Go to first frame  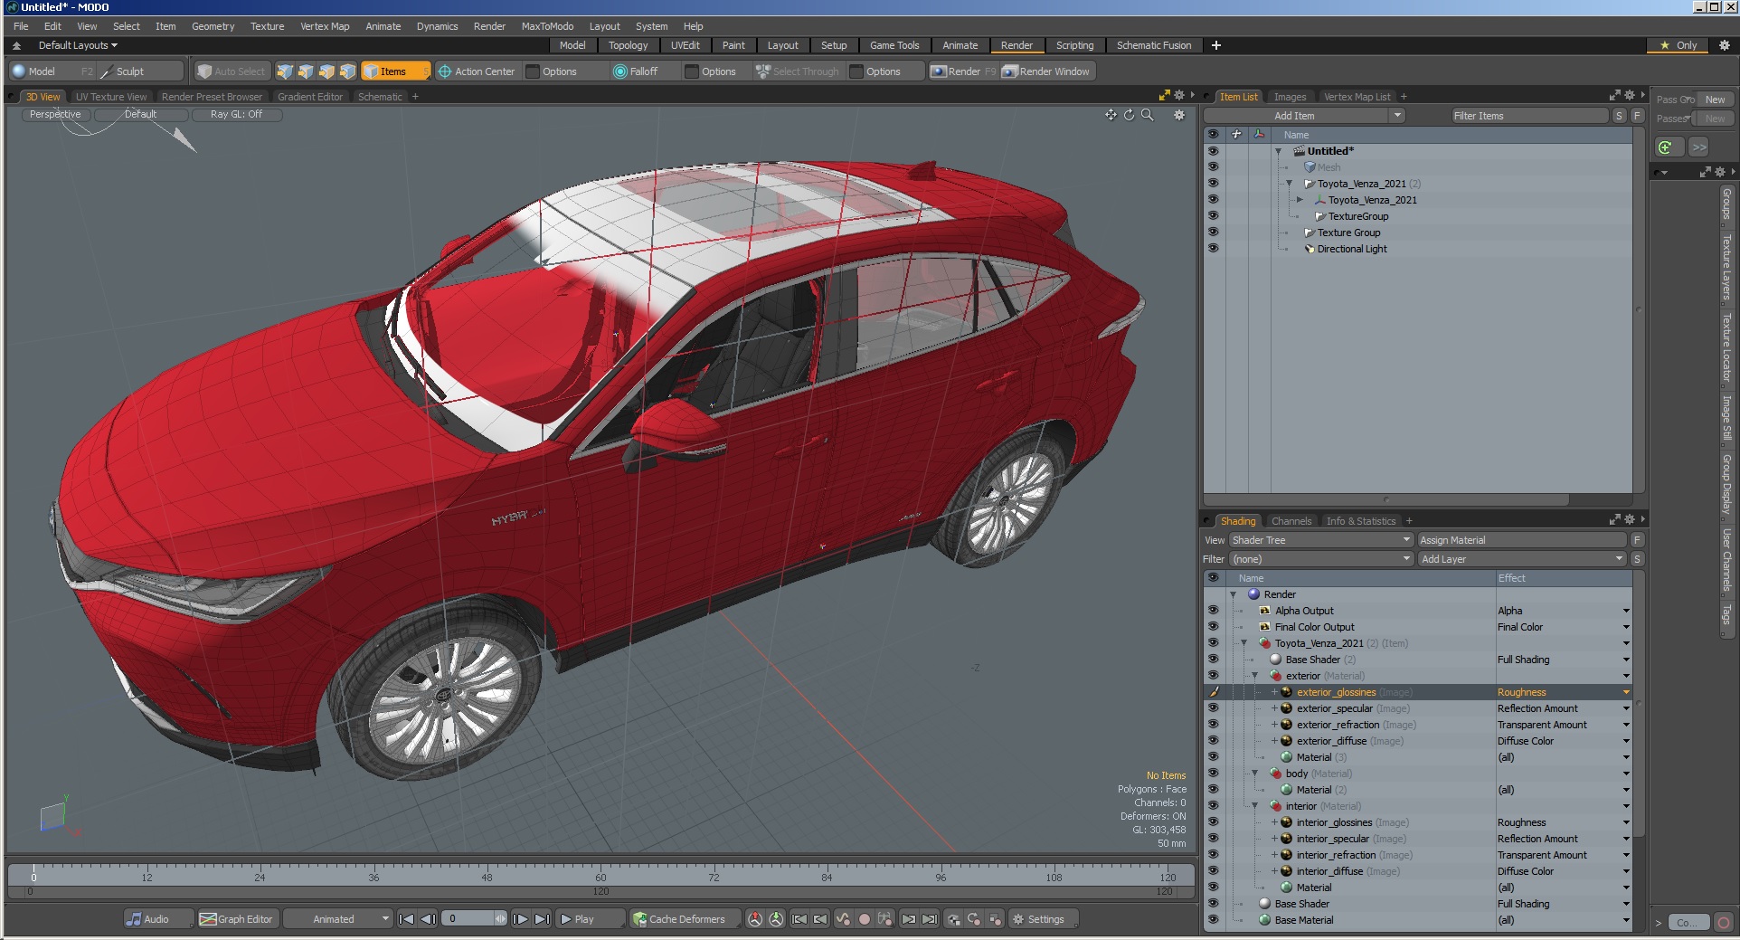[x=406, y=919]
